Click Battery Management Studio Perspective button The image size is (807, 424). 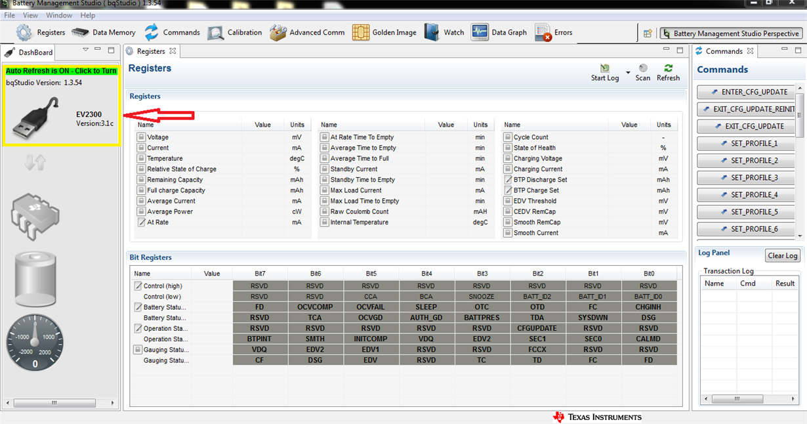click(731, 33)
